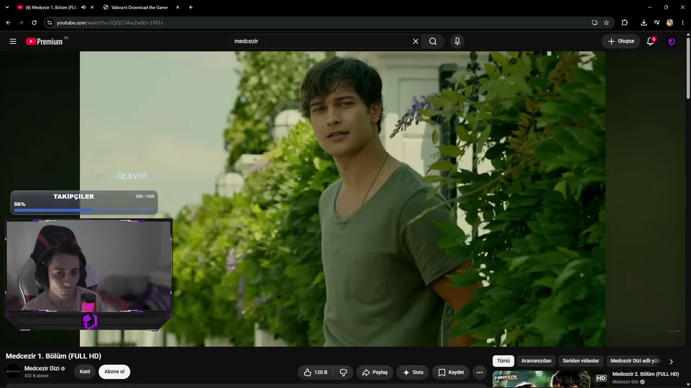Reload the current page
Viewport: 691px width, 388px height.
(x=34, y=23)
